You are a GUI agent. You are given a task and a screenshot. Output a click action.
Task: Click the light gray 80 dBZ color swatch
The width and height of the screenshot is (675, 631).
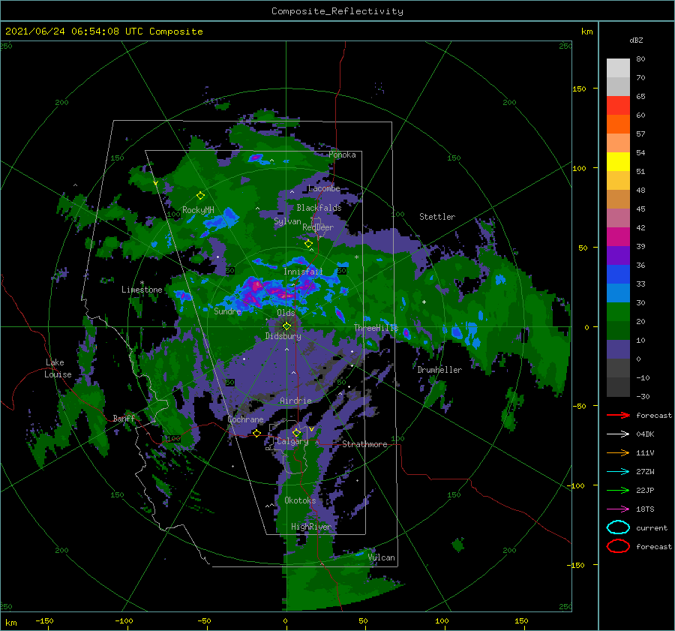pyautogui.click(x=618, y=68)
